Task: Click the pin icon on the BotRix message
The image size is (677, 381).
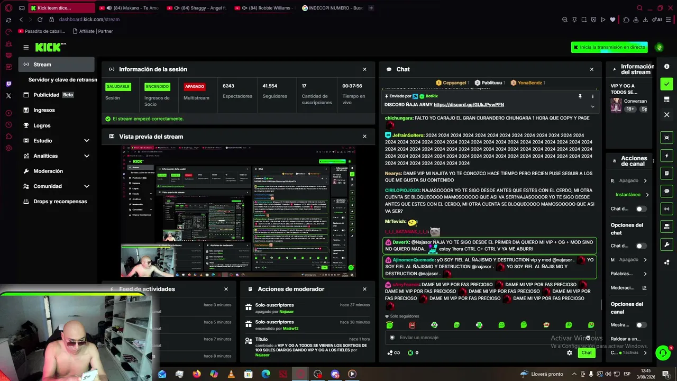Action: point(580,96)
